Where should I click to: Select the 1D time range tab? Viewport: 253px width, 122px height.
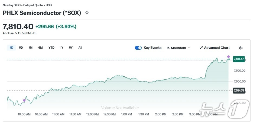tap(11, 48)
